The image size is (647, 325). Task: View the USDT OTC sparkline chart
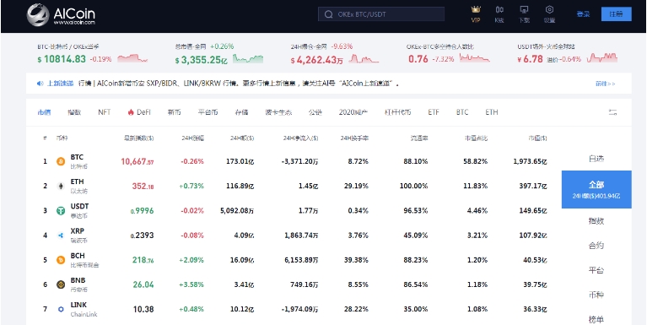tap(602, 57)
